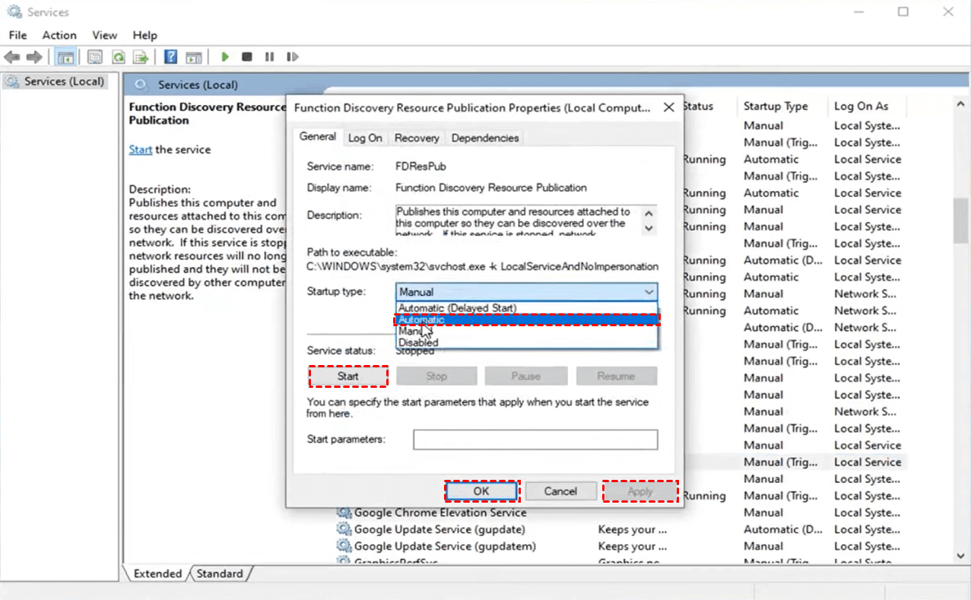The width and height of the screenshot is (971, 600).
Task: Open Help via the blue question mark icon
Action: [171, 57]
